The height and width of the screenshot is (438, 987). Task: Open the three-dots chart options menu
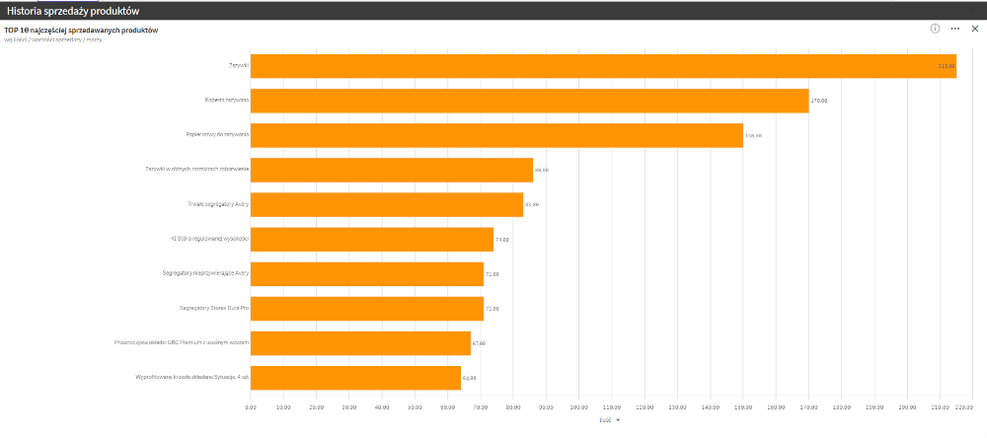click(x=954, y=29)
